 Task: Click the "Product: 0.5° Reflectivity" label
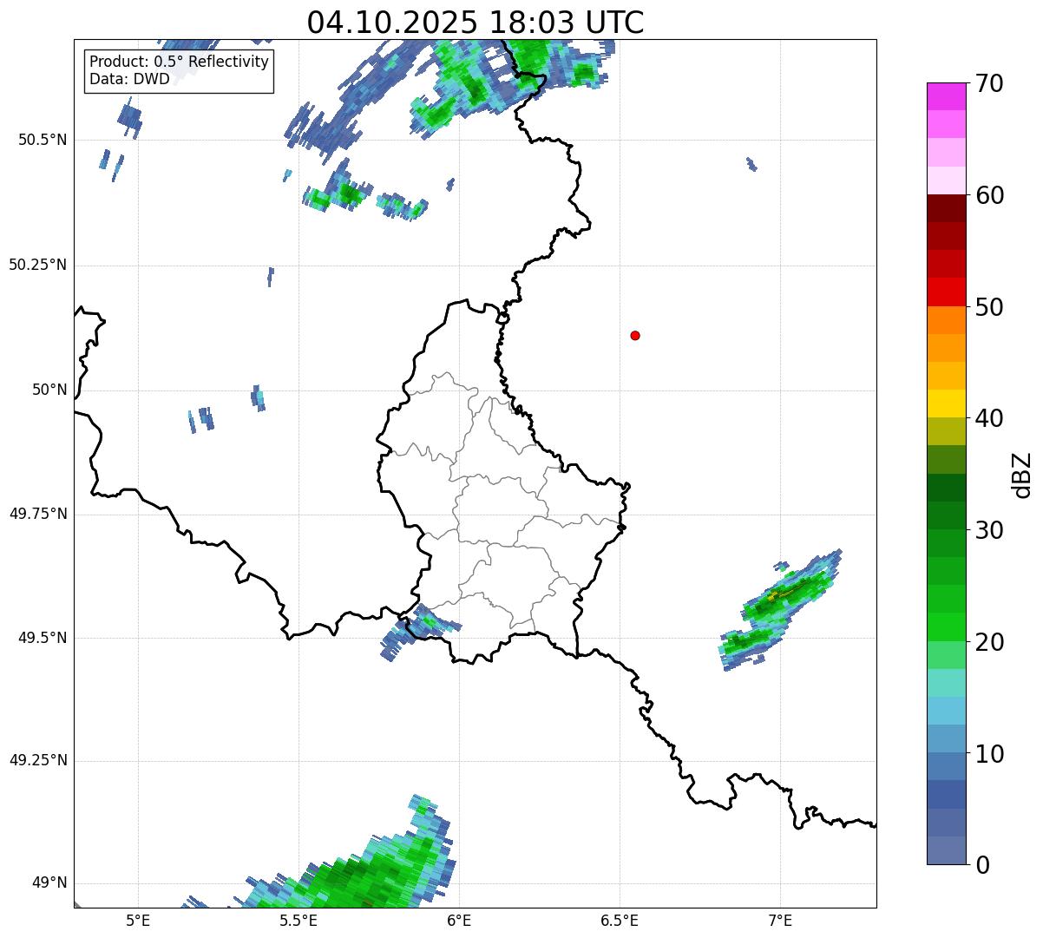pyautogui.click(x=179, y=62)
